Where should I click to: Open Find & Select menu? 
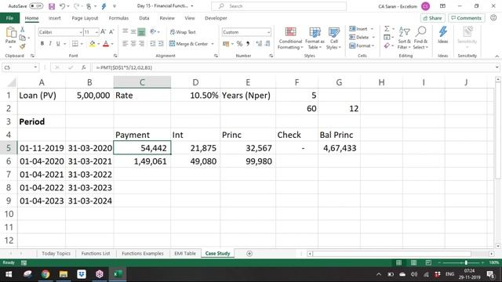click(420, 38)
